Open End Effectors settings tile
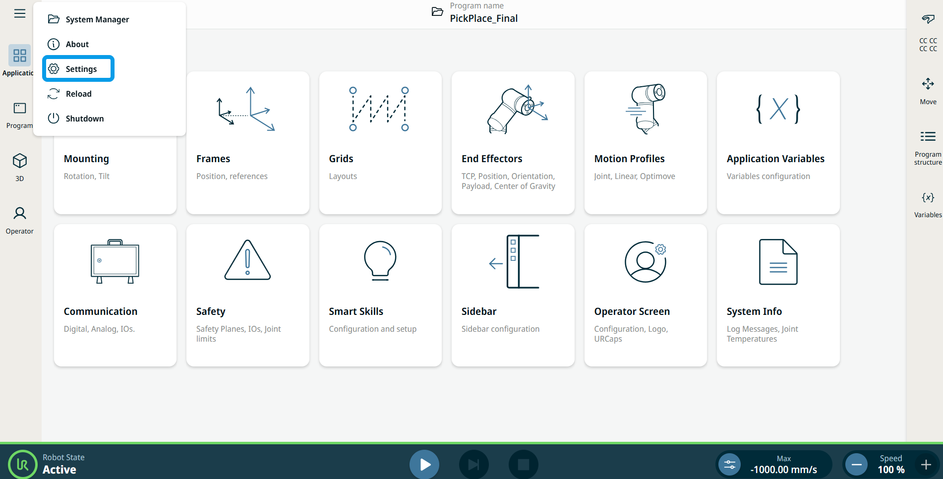Screen dimensions: 943x479 513,143
